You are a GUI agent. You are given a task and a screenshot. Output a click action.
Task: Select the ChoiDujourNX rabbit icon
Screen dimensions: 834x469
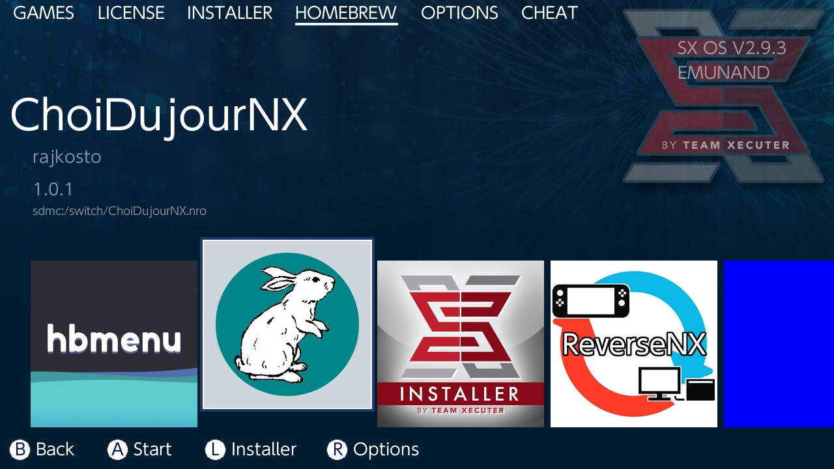point(287,324)
